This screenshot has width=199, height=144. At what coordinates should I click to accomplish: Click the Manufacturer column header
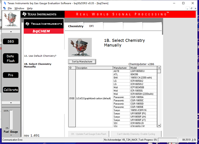(x=122, y=68)
